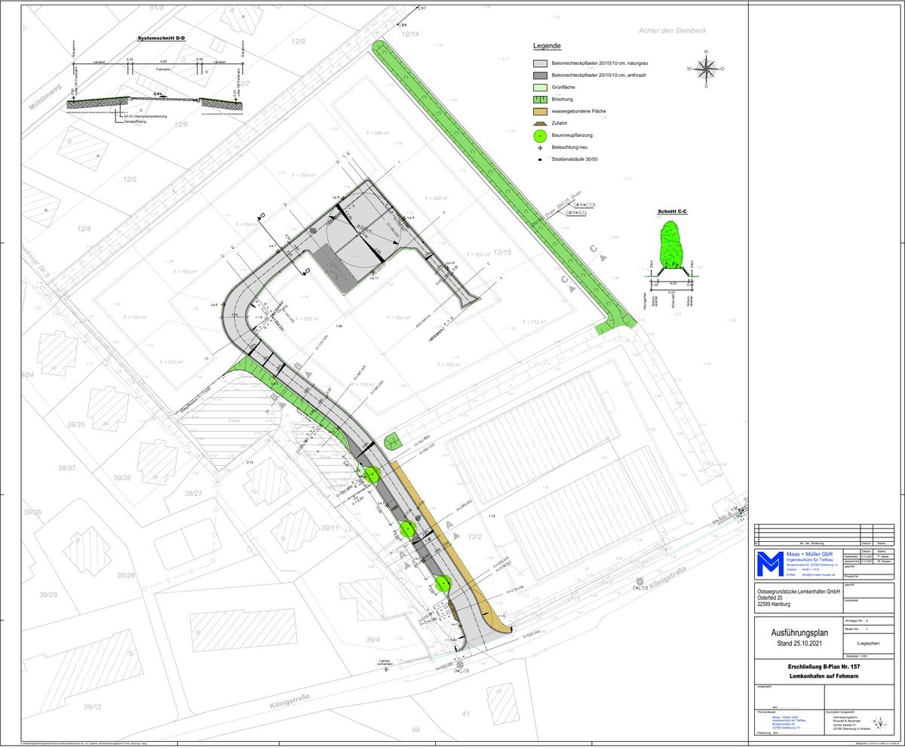The image size is (905, 748).
Task: Select the Zufahrt symbol in the legend
Action: 540,123
